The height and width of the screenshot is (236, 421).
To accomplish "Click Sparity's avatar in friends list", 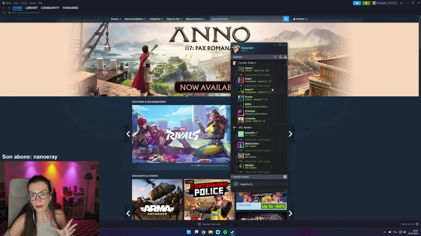I will pos(241,69).
